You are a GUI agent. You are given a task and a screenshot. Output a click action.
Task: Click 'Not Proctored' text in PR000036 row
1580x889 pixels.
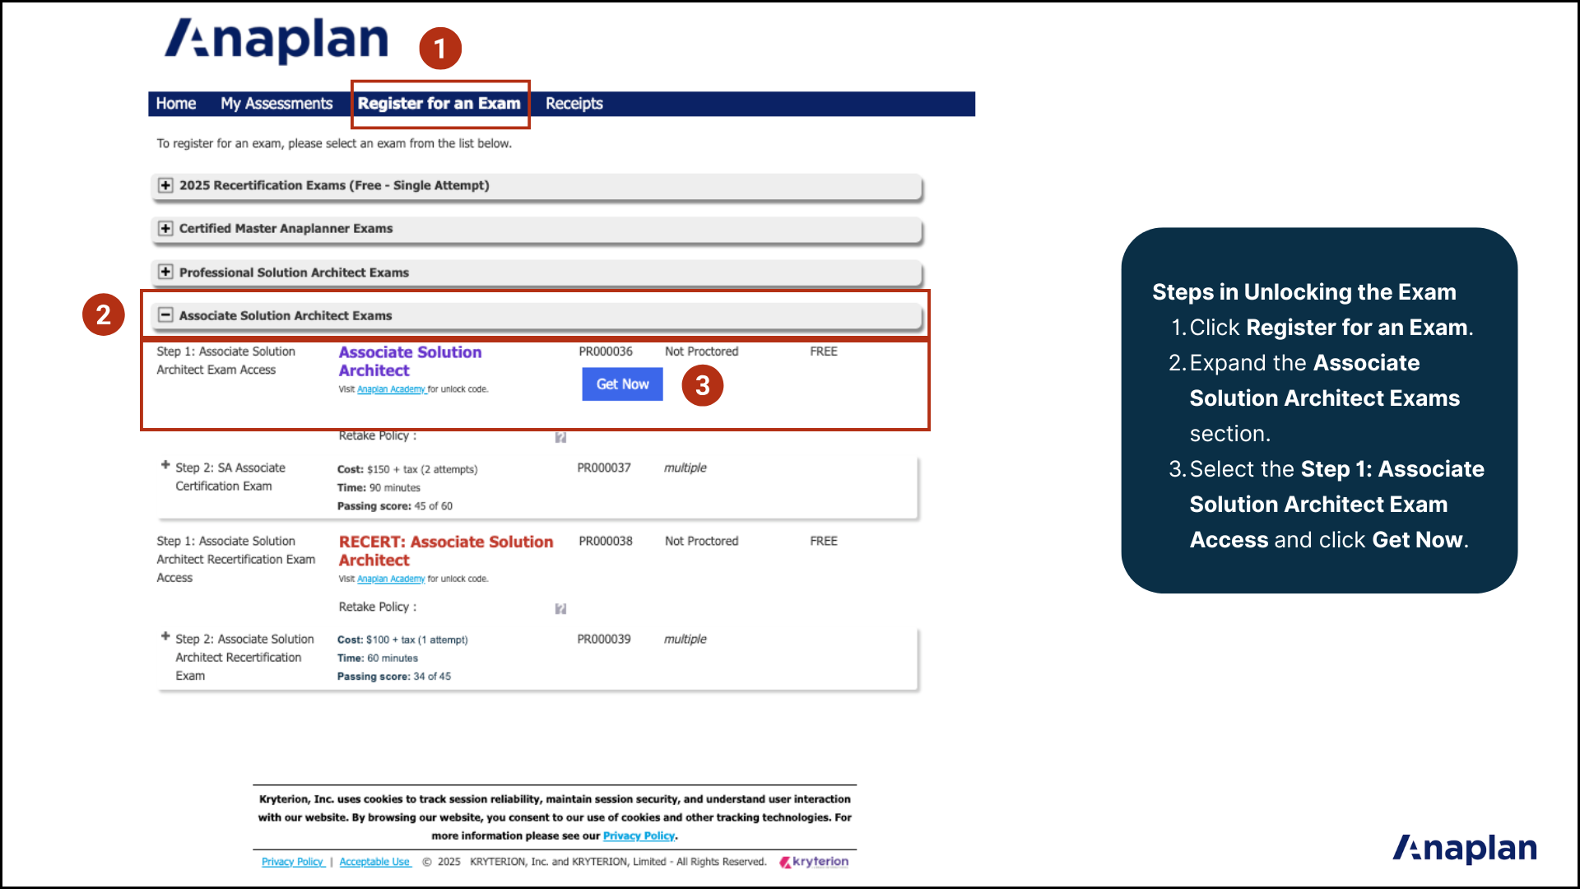click(x=702, y=351)
